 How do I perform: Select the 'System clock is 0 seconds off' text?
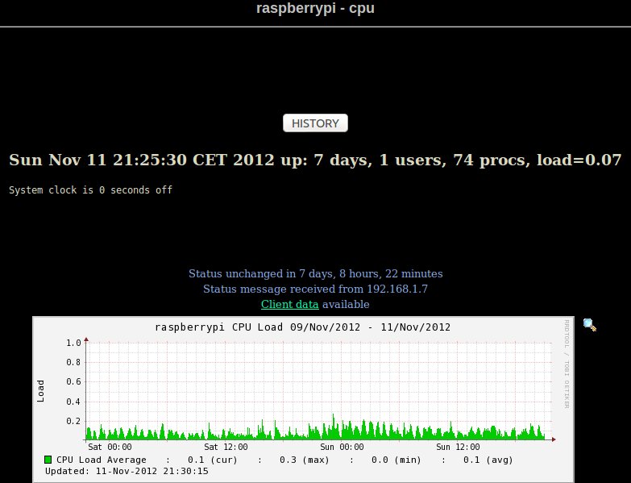(x=90, y=190)
